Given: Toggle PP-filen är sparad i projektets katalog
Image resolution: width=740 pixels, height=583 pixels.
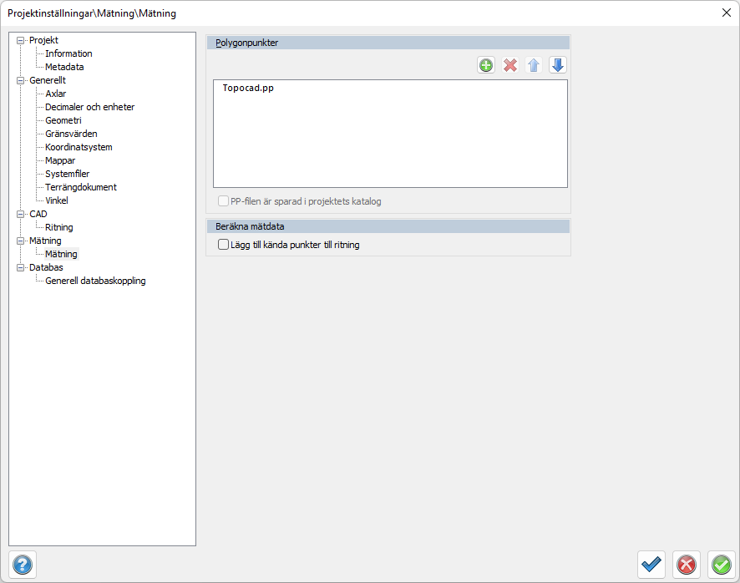Looking at the screenshot, I should tap(224, 201).
